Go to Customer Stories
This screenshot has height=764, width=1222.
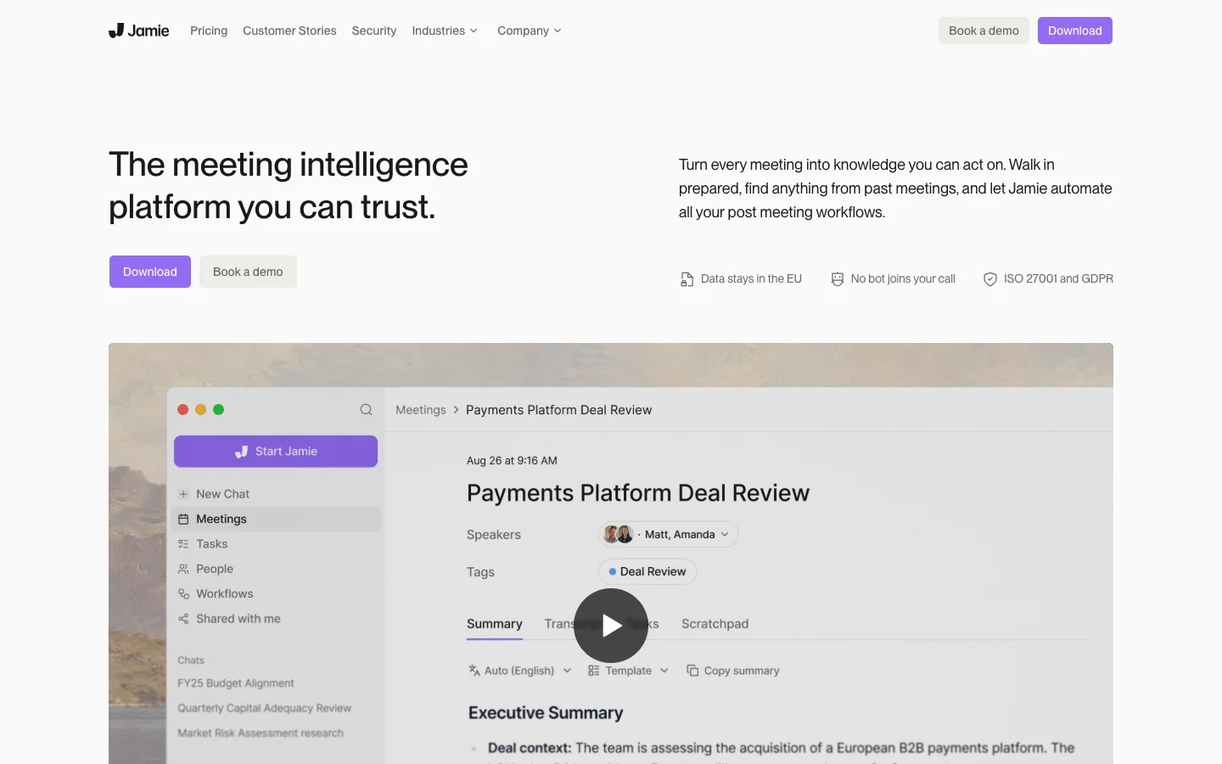(x=289, y=31)
